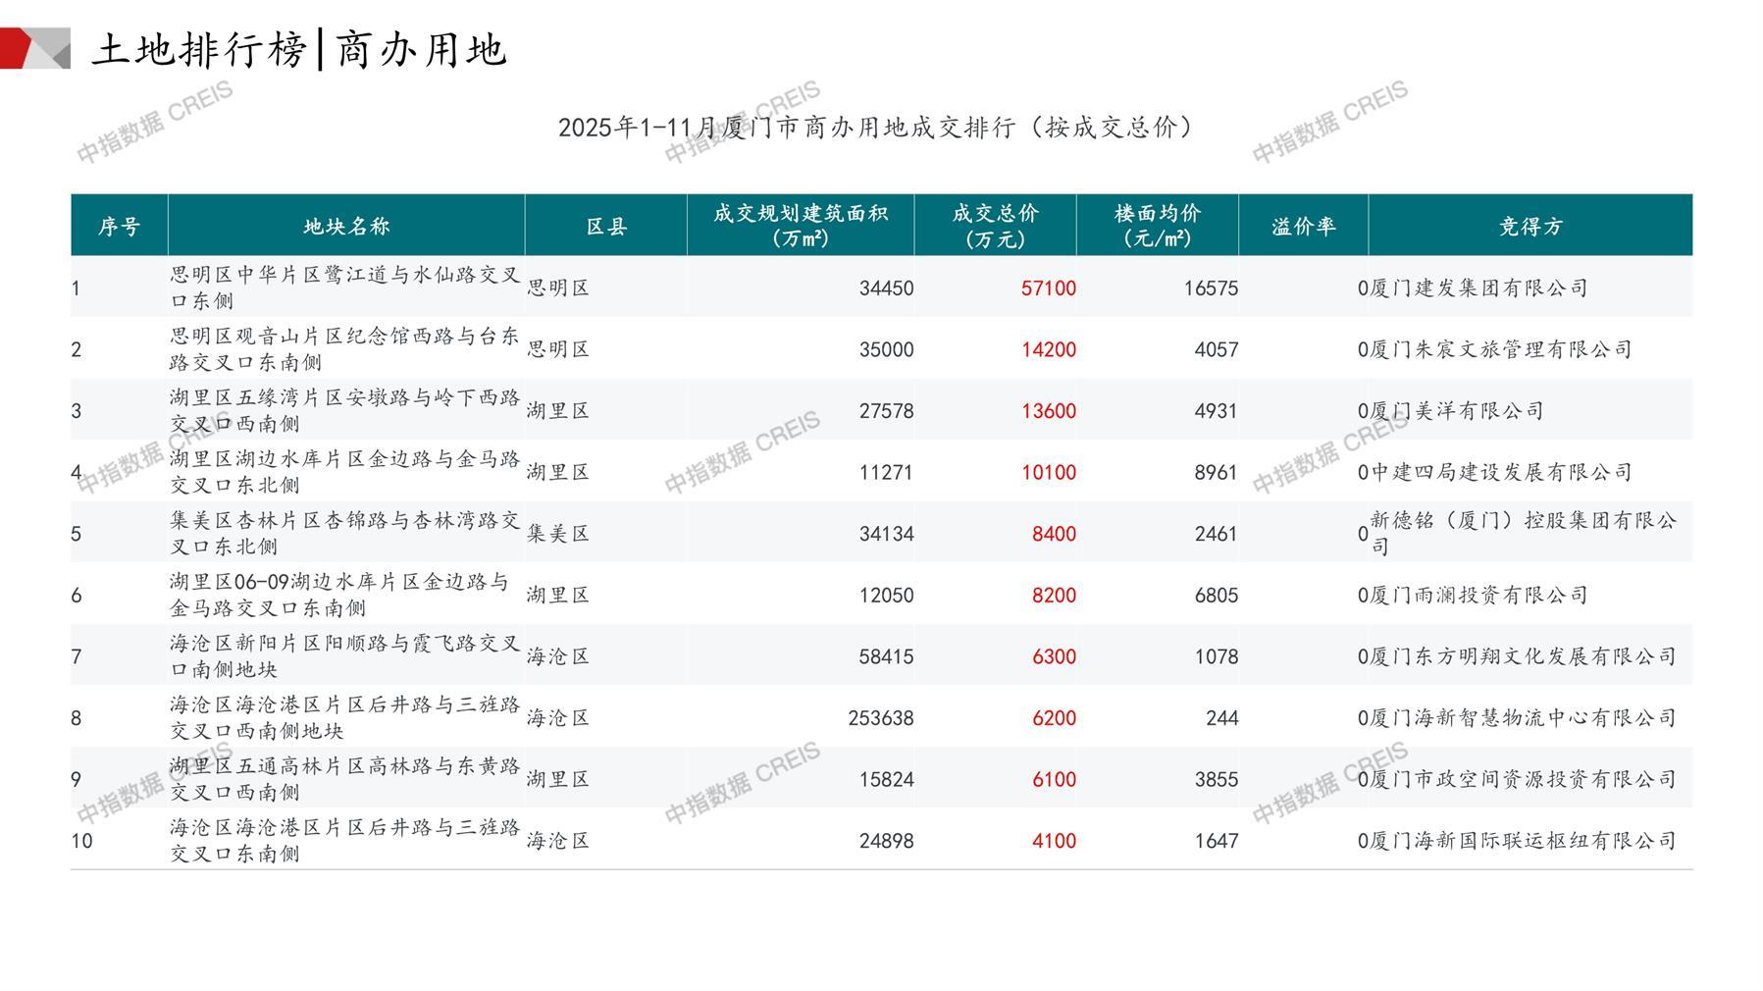Click the 成交规划建筑面积 column header
The image size is (1763, 991).
(801, 227)
